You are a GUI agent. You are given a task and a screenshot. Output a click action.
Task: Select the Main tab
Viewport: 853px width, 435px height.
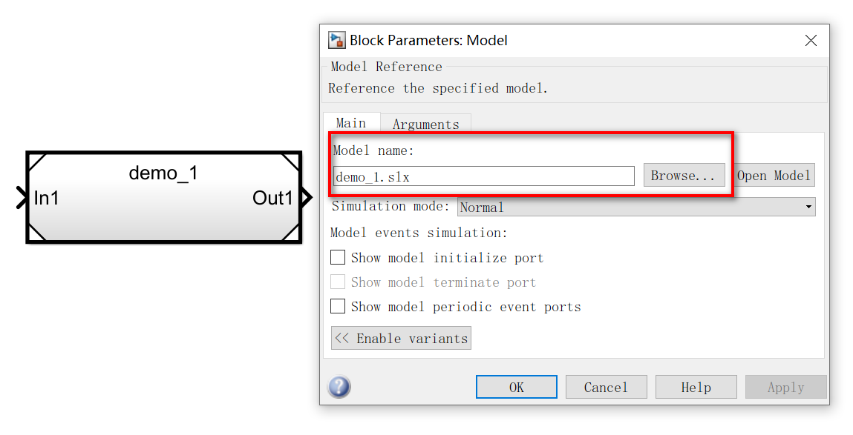351,123
